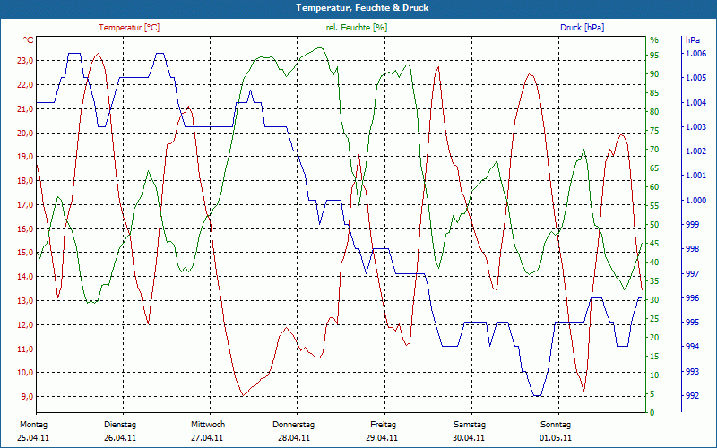Click the 0 humidity axis value

point(652,413)
